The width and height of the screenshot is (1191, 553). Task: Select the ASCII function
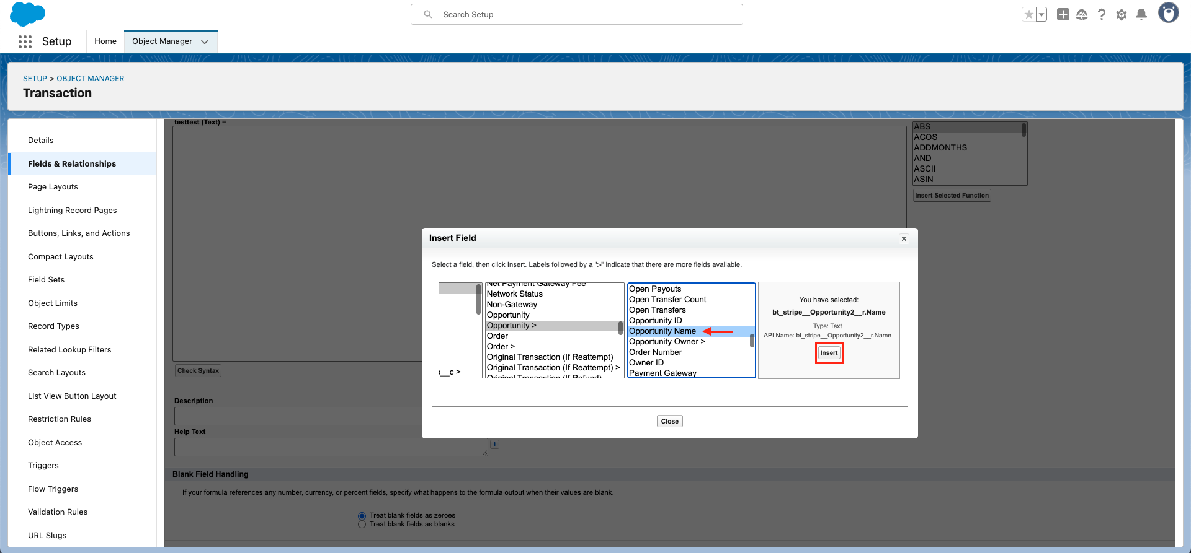[x=967, y=169]
